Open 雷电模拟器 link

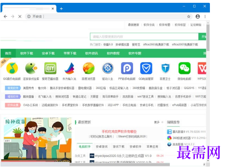coord(85,88)
